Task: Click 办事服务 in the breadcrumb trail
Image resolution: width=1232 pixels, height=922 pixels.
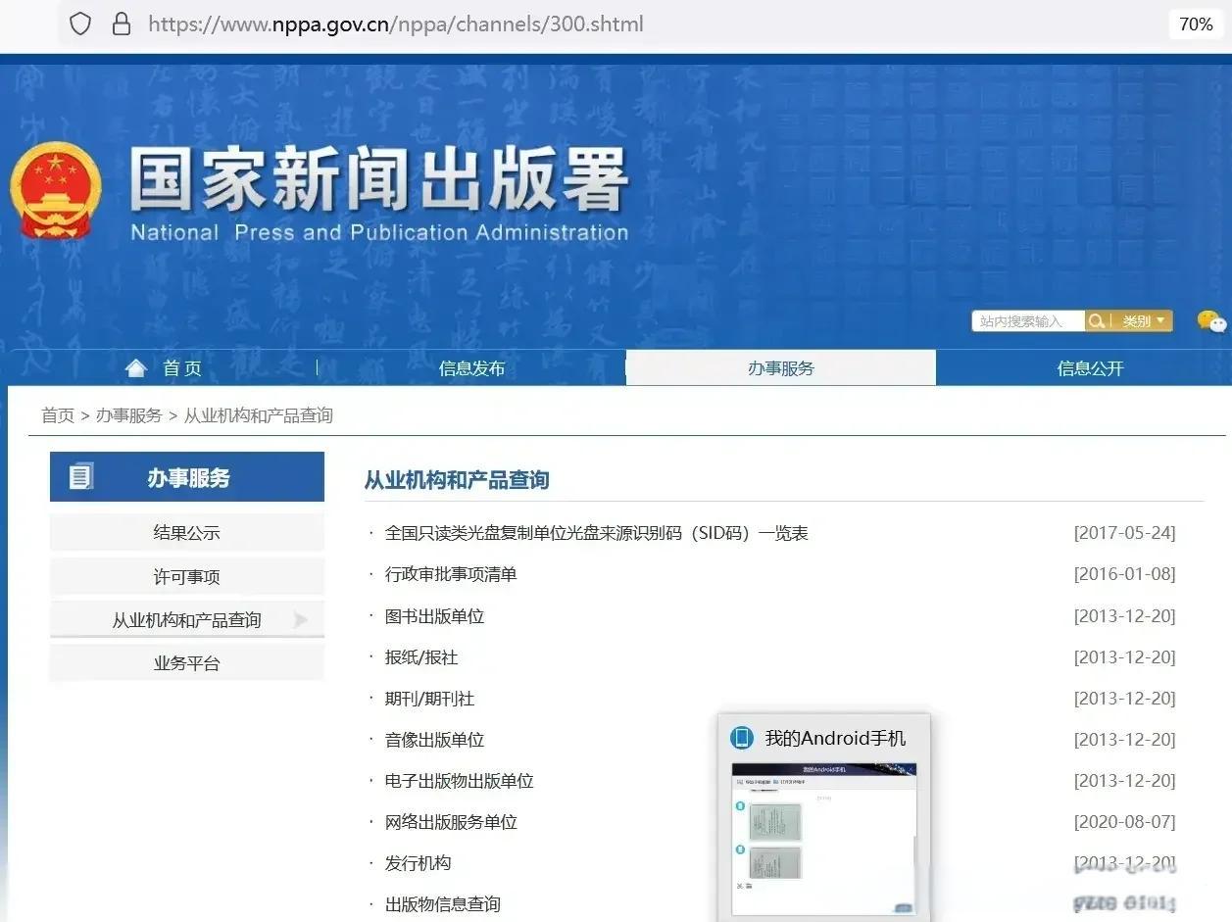Action: tap(128, 414)
